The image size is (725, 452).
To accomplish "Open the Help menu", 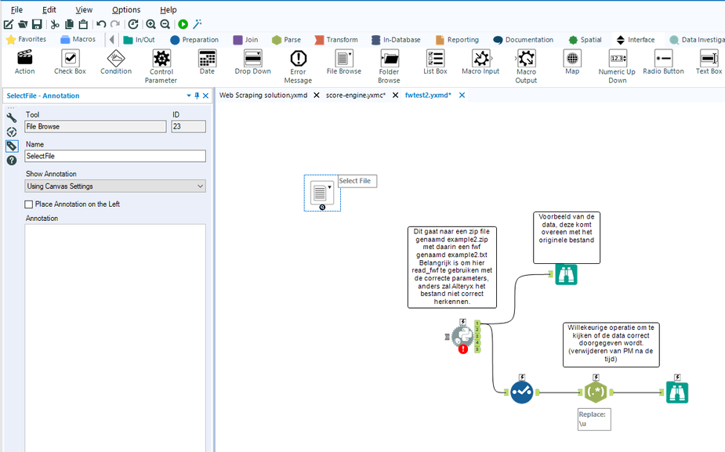I will (x=169, y=9).
